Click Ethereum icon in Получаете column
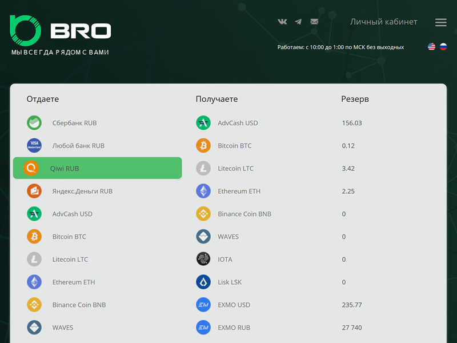Screen dimensions: 457x343 click(x=203, y=191)
